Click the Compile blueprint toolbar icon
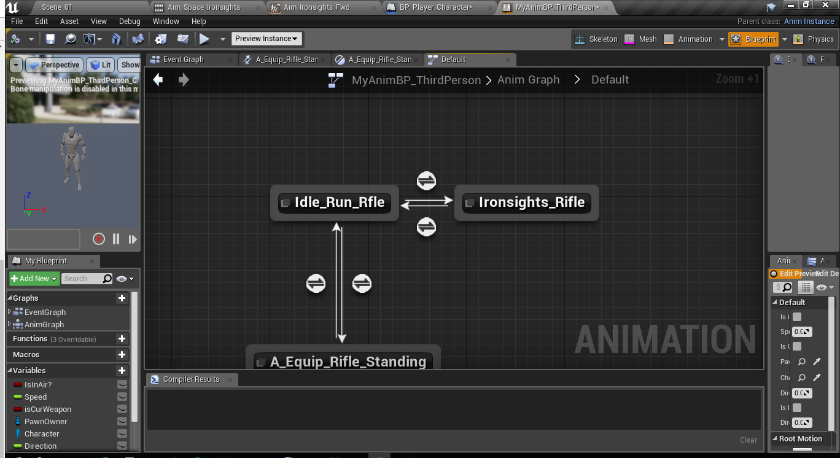 [15, 39]
